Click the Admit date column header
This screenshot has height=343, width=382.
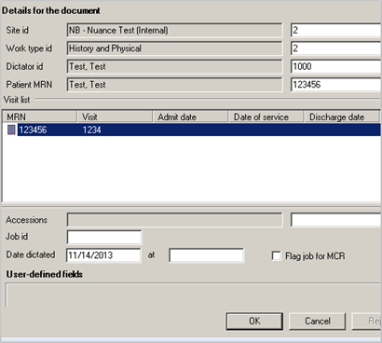[x=190, y=117]
